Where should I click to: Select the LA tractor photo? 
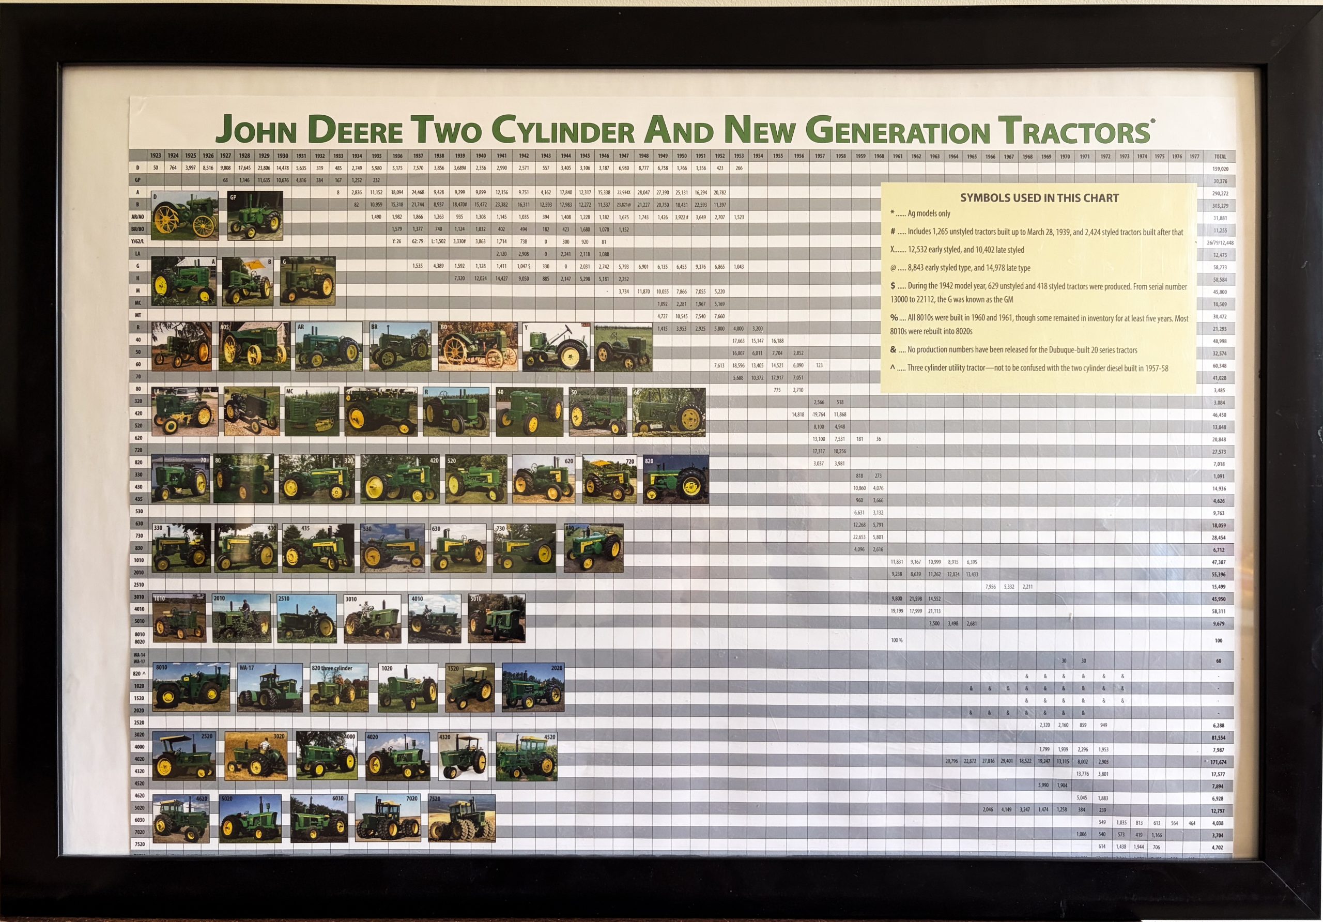[x=185, y=411]
